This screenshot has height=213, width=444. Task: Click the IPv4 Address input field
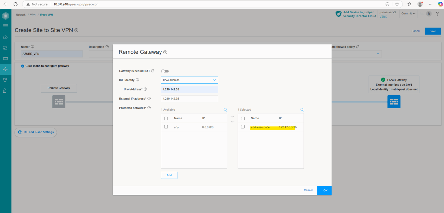[189, 89]
